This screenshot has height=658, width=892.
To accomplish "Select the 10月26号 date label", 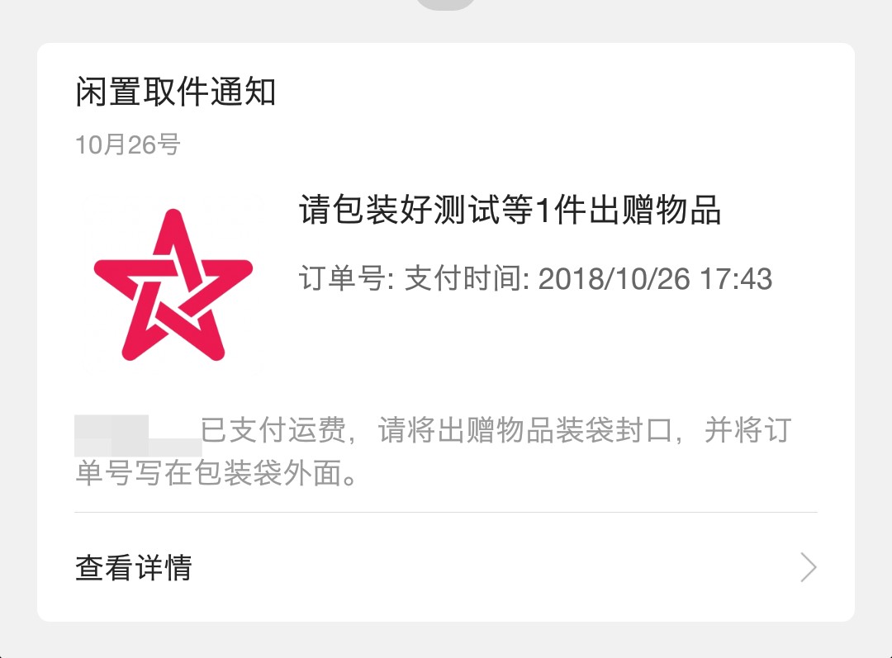I will point(128,145).
